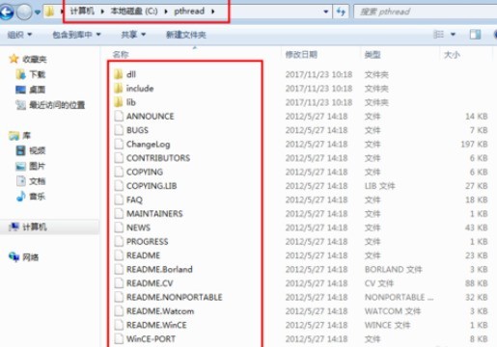Viewport: 497px width, 347px height.
Task: Click the 197 KB size of ChangeLog
Action: point(474,144)
